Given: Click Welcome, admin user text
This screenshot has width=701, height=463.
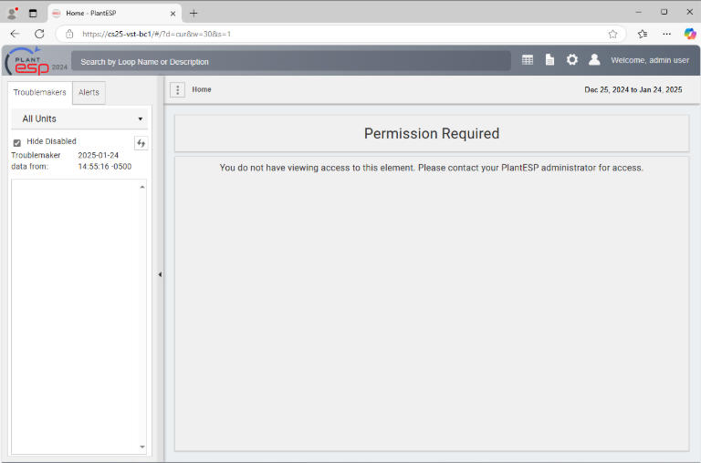Looking at the screenshot, I should 650,60.
